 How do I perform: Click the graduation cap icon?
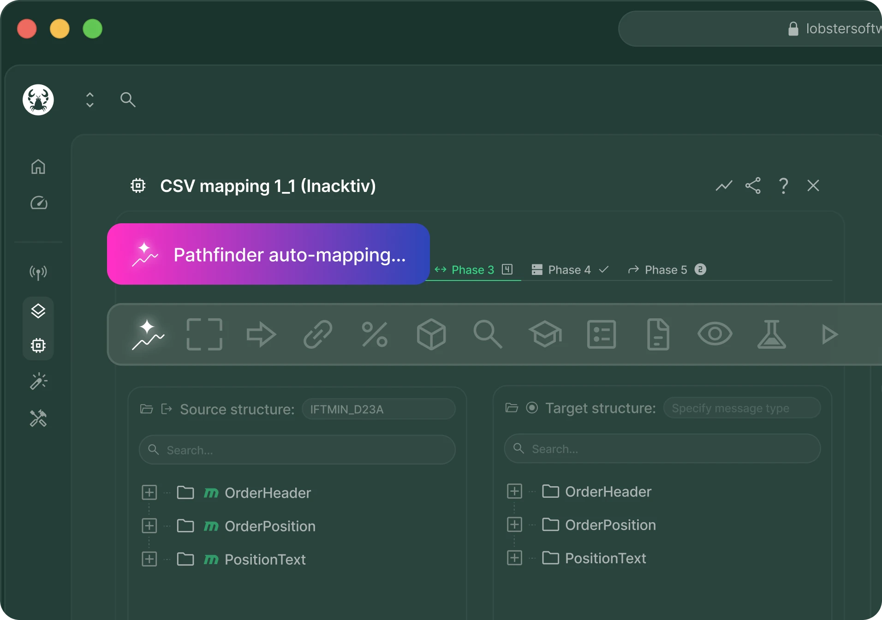pyautogui.click(x=545, y=334)
